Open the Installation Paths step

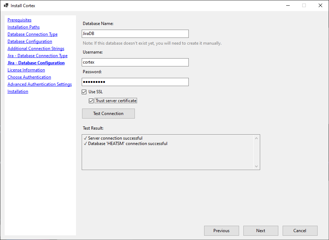[23, 27]
